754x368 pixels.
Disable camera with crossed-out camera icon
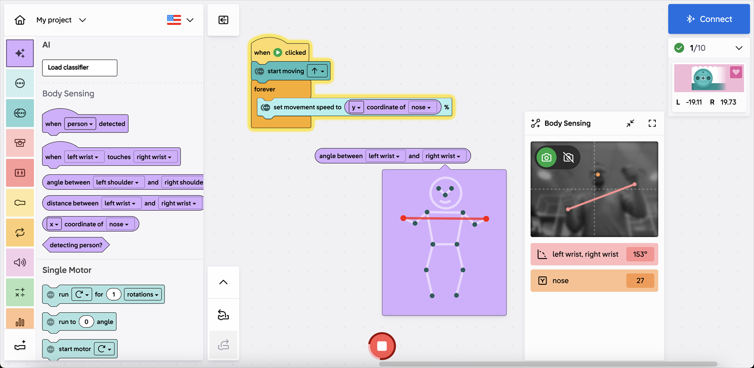pyautogui.click(x=568, y=158)
